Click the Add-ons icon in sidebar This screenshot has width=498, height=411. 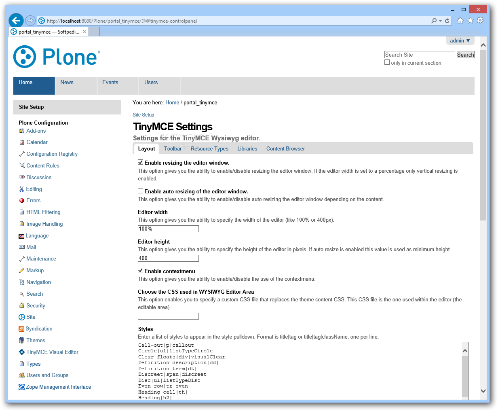(22, 131)
